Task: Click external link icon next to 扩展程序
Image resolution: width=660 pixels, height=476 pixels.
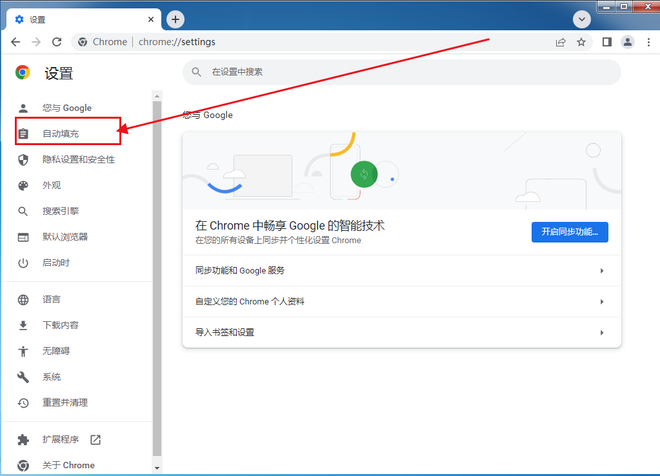Action: point(95,440)
